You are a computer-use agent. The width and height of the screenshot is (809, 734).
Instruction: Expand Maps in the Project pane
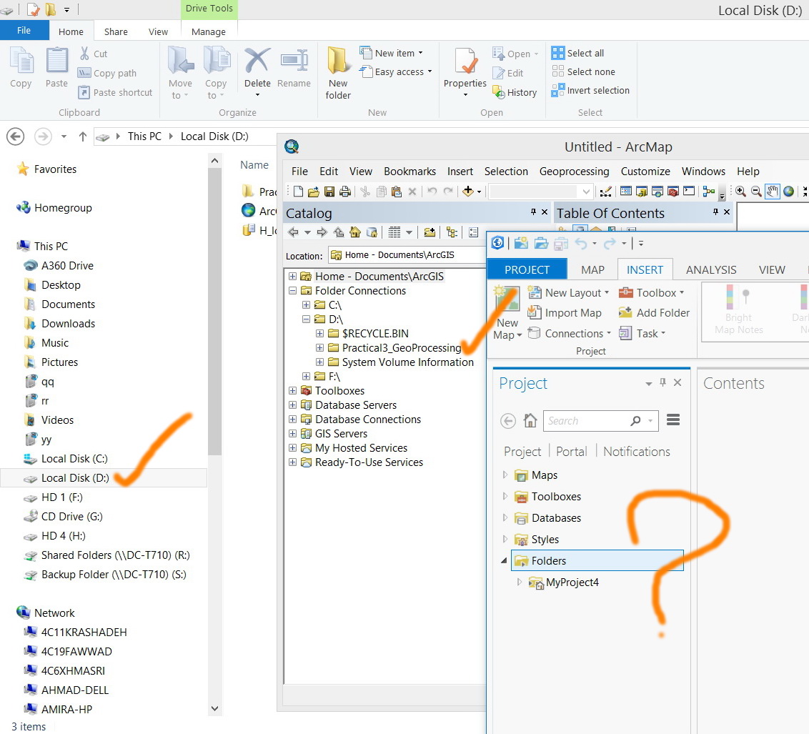pyautogui.click(x=505, y=475)
